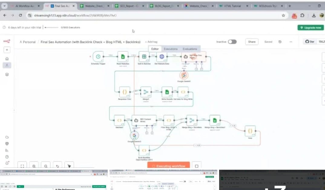
Task: Open the browser extensions puzzle icon
Action: click(x=302, y=15)
